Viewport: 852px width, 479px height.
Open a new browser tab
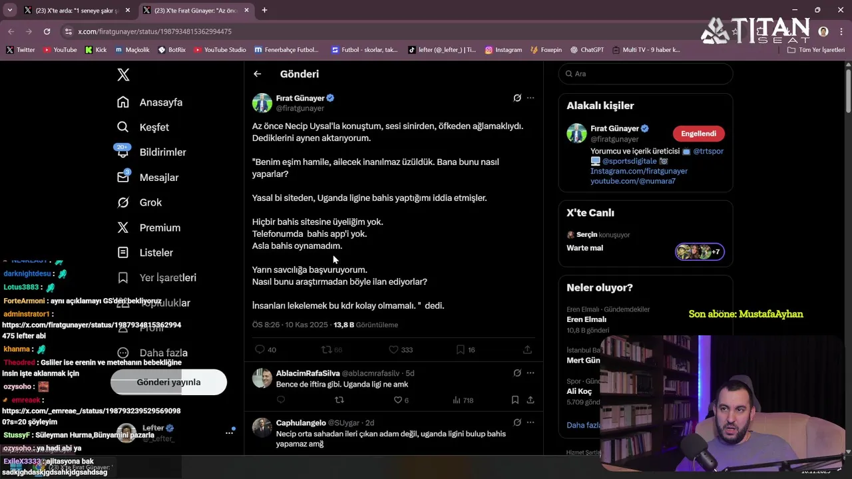[x=264, y=10]
